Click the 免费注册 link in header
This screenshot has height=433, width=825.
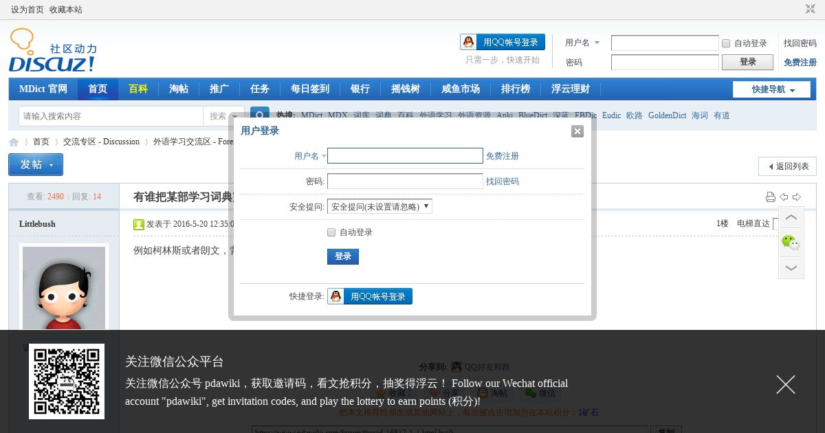pyautogui.click(x=800, y=63)
